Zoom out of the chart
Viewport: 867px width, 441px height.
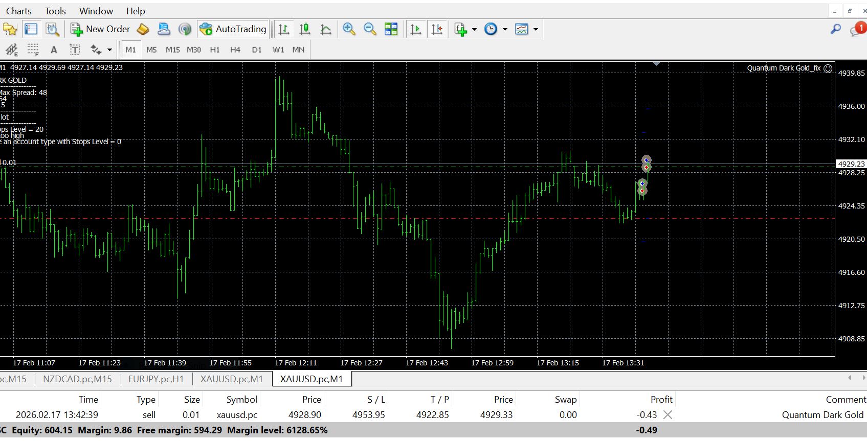click(x=370, y=29)
